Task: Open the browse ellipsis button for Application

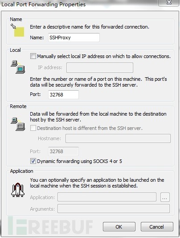Action: pos(165,197)
